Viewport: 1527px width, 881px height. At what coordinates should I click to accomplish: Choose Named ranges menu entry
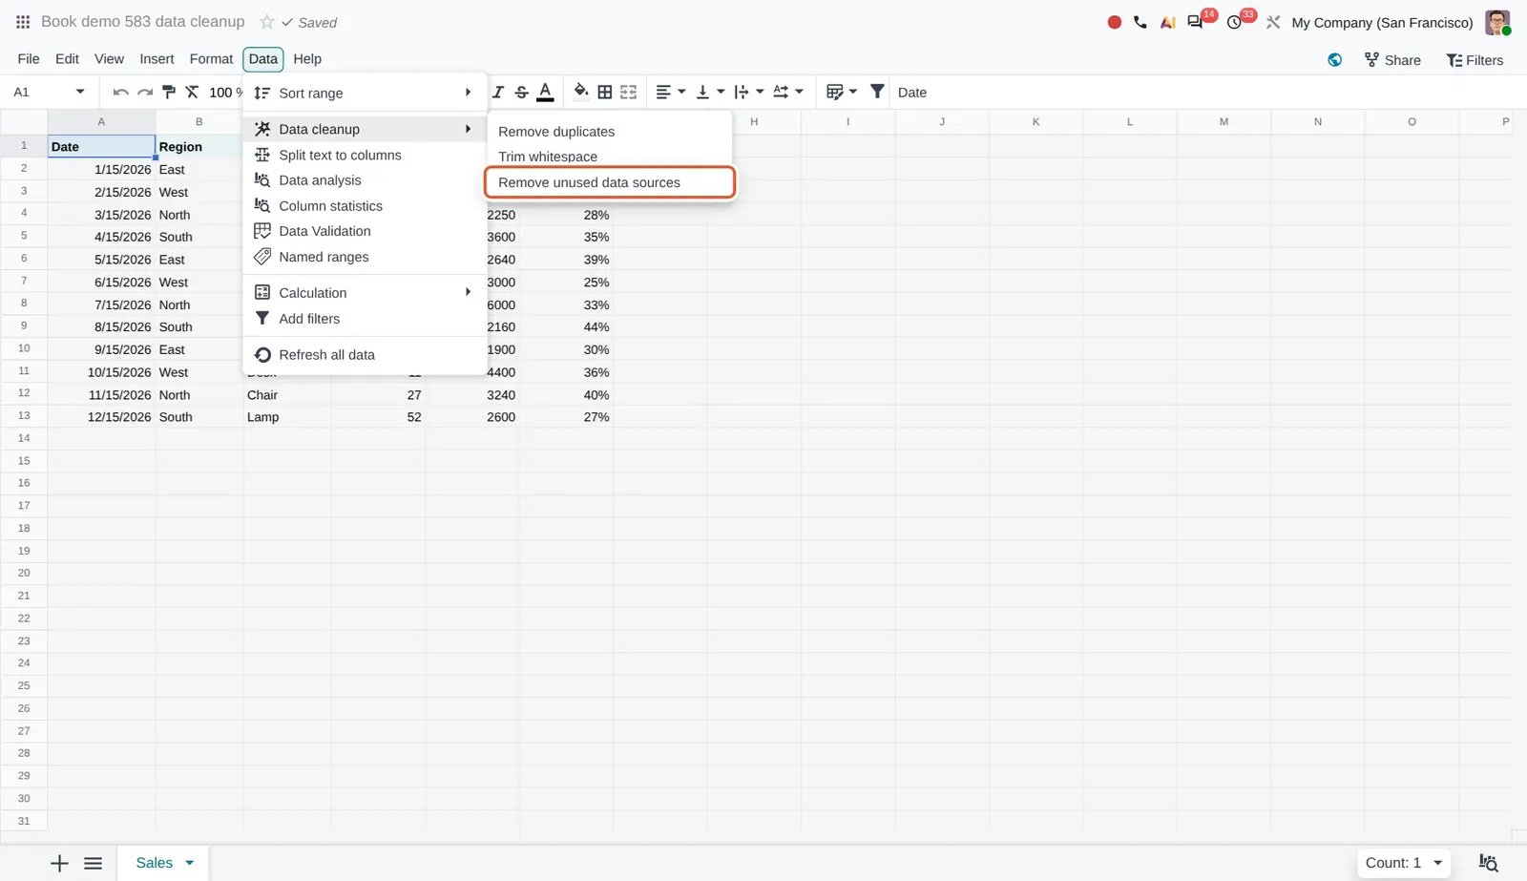click(365, 257)
